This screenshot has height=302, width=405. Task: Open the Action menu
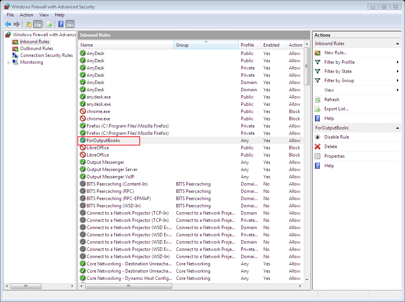tap(26, 15)
